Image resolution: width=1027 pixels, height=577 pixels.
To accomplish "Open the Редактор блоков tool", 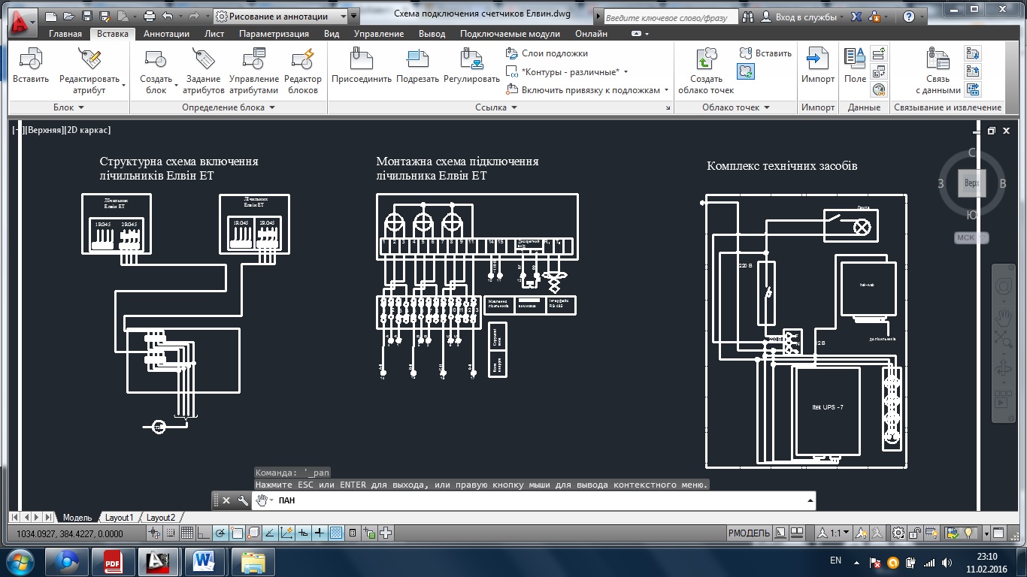I will (303, 59).
